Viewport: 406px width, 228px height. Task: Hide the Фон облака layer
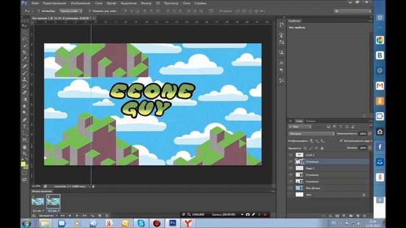pyautogui.click(x=291, y=188)
